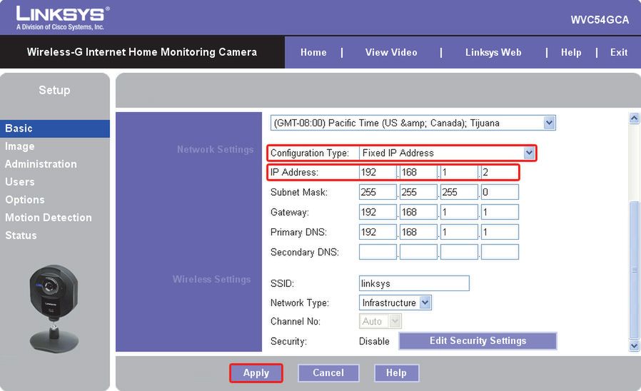Focus IP Address second octet 168

[x=418, y=173]
